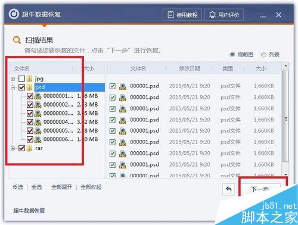Sort by right panel 大小 column header
This screenshot has width=298, height=225.
coord(260,68)
